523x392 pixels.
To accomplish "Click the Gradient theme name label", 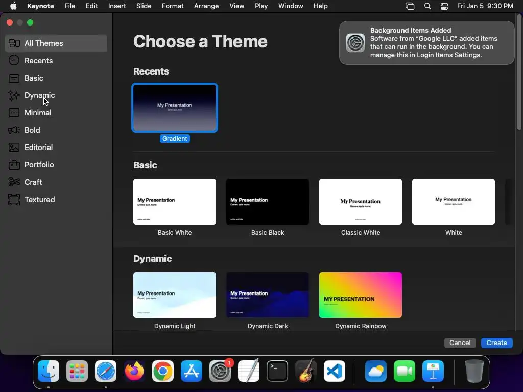I will click(175, 139).
